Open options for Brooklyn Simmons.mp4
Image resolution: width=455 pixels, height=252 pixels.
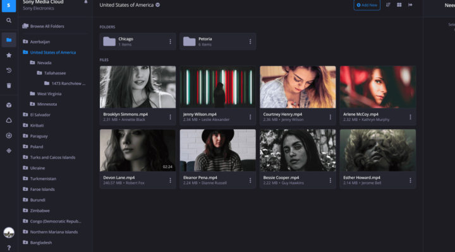pyautogui.click(x=171, y=117)
